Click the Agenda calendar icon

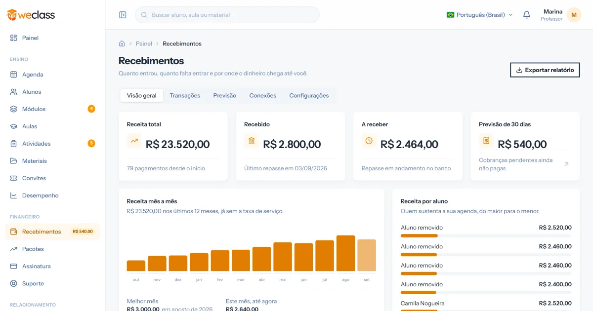14,75
